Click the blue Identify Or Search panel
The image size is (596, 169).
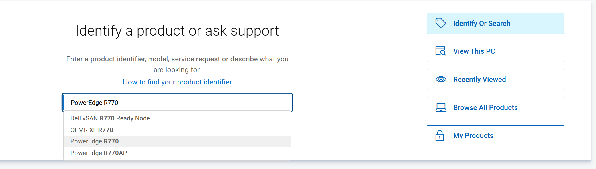(495, 23)
